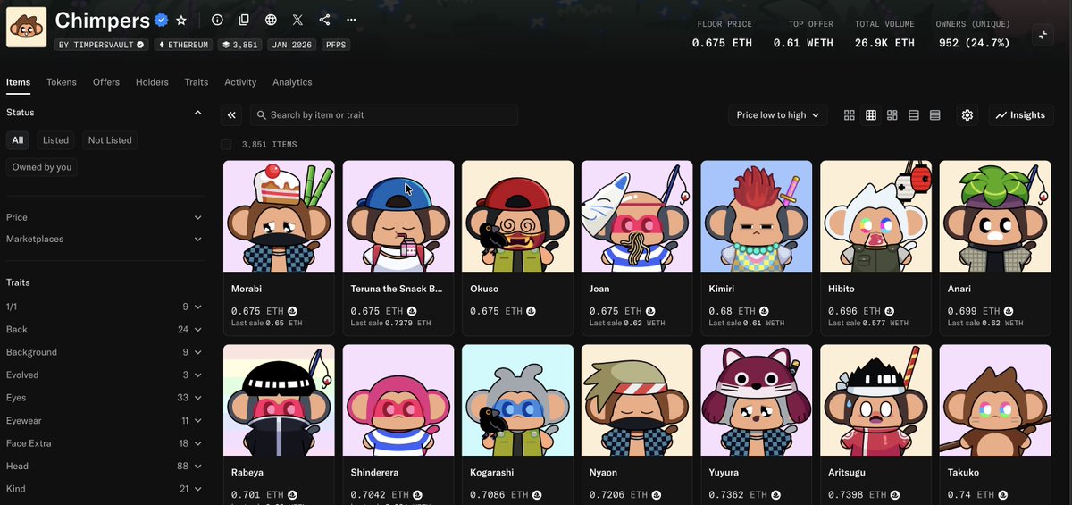Select the Items tab
Image resolution: width=1072 pixels, height=505 pixels.
click(18, 82)
